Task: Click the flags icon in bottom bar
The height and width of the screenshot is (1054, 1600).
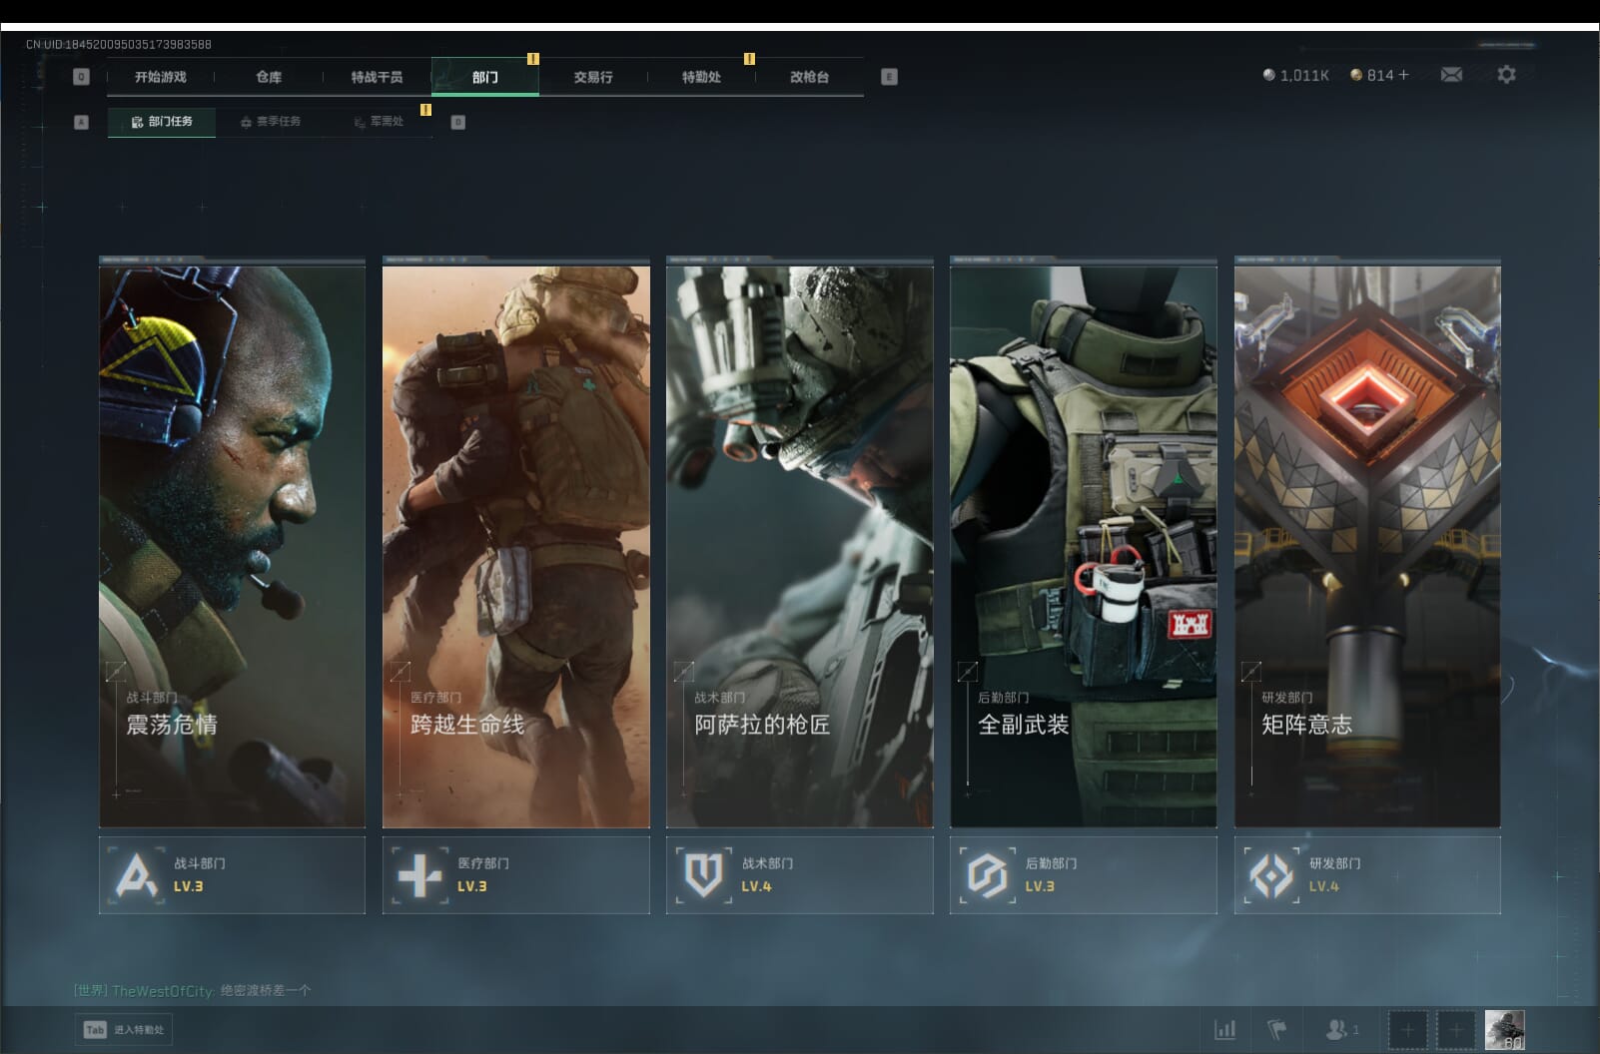Action: click(1276, 1029)
